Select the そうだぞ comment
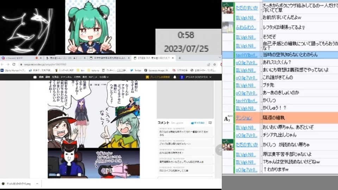 coord(269,37)
